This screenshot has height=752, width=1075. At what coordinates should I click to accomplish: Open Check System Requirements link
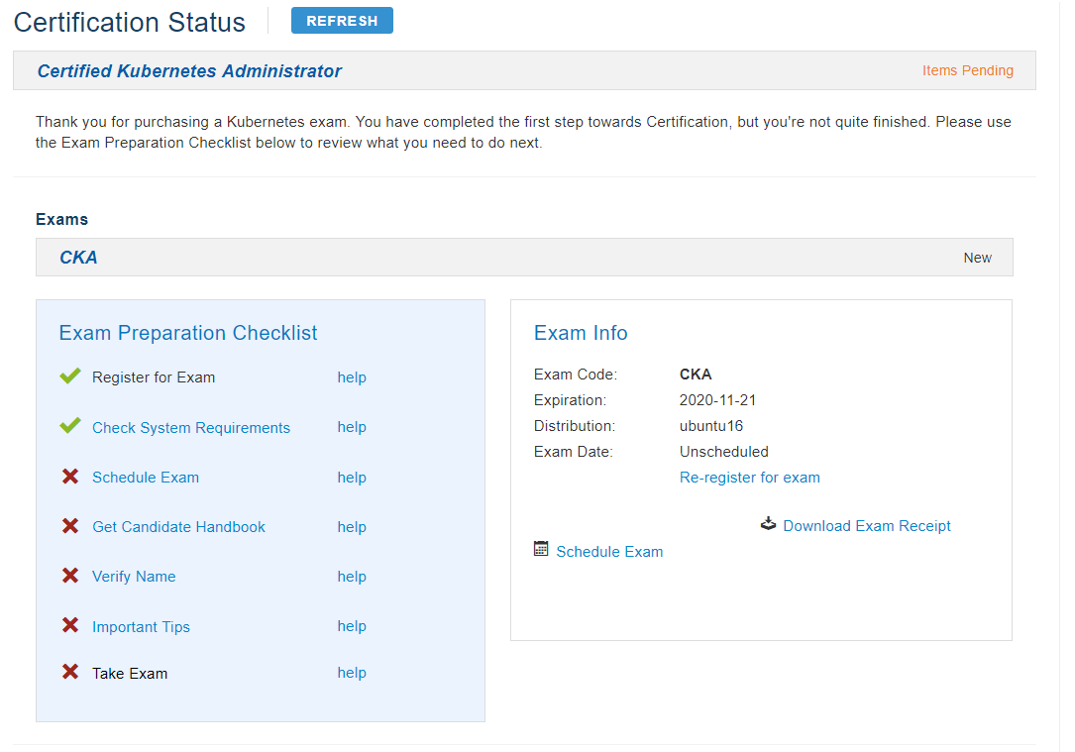tap(191, 428)
